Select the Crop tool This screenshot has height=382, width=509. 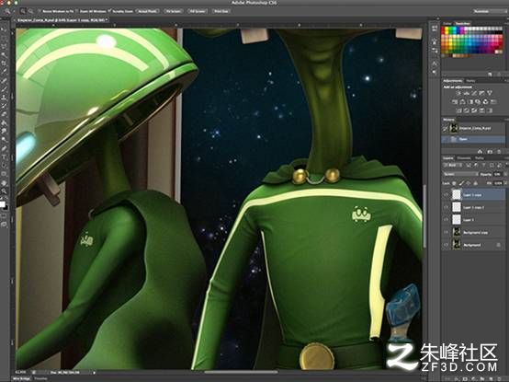point(5,63)
